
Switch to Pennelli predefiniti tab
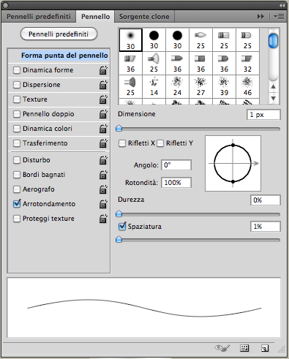(39, 17)
